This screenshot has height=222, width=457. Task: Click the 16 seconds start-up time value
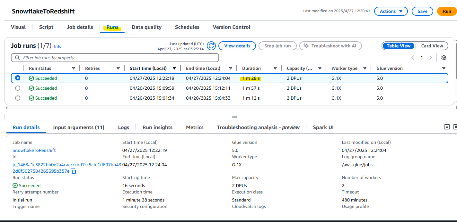(x=134, y=185)
